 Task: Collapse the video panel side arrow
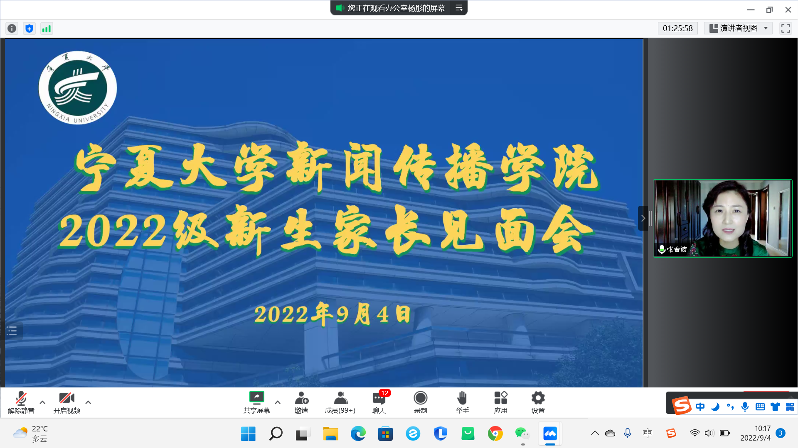[643, 218]
